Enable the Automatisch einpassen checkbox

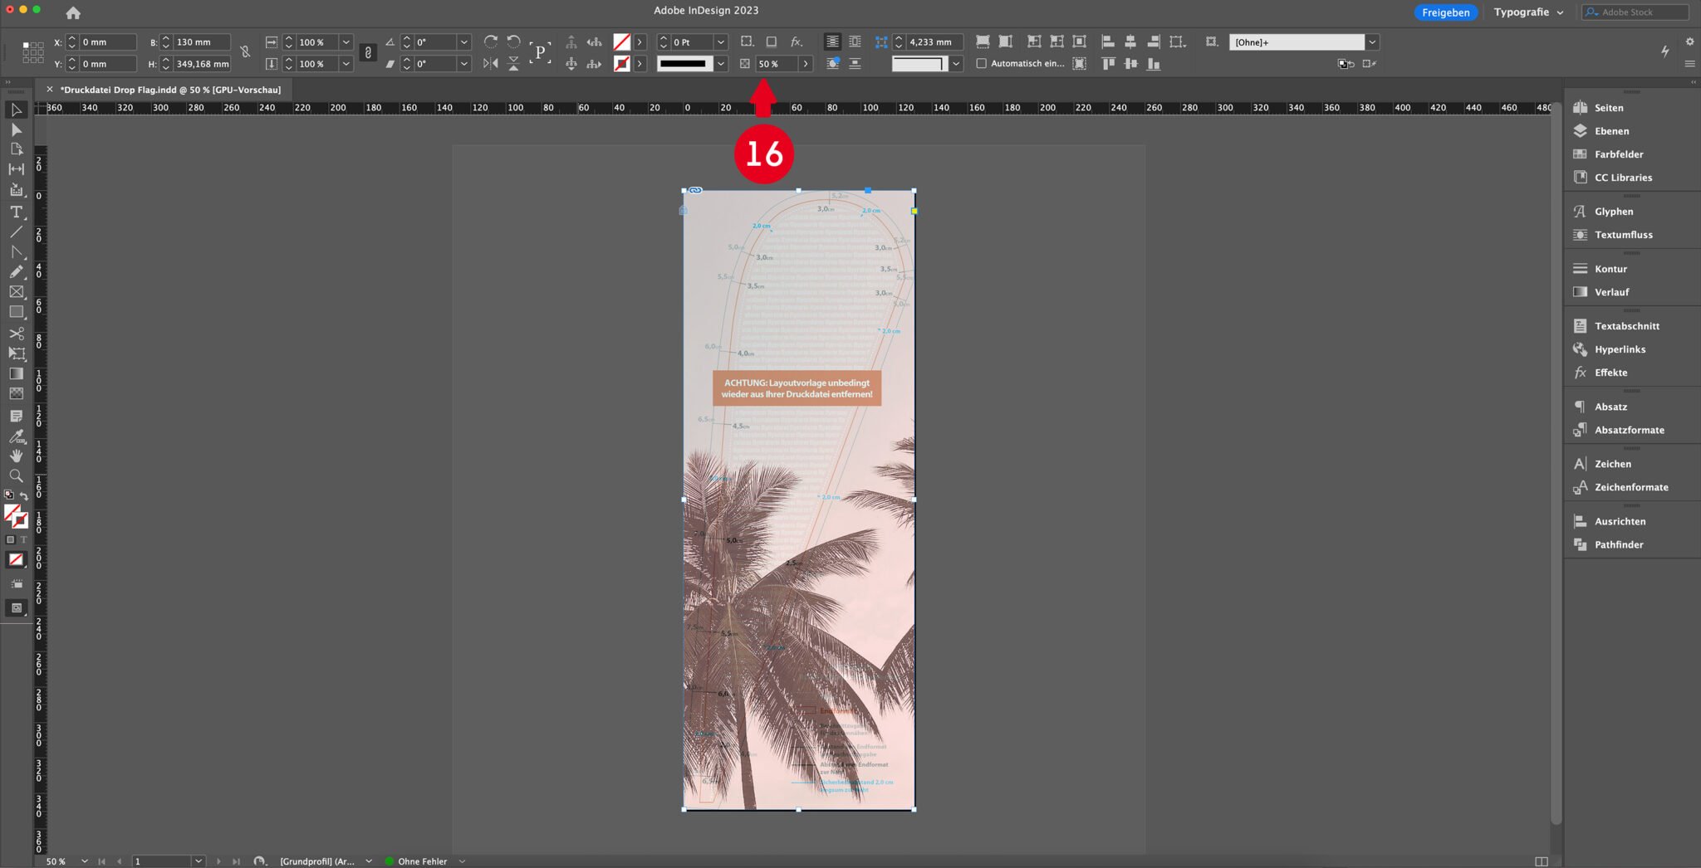(x=983, y=63)
